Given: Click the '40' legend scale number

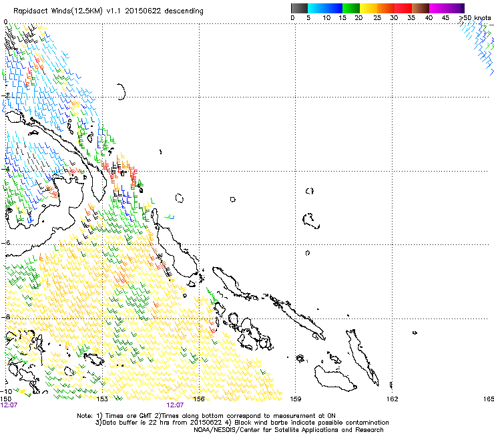Looking at the screenshot, I should coord(429,18).
